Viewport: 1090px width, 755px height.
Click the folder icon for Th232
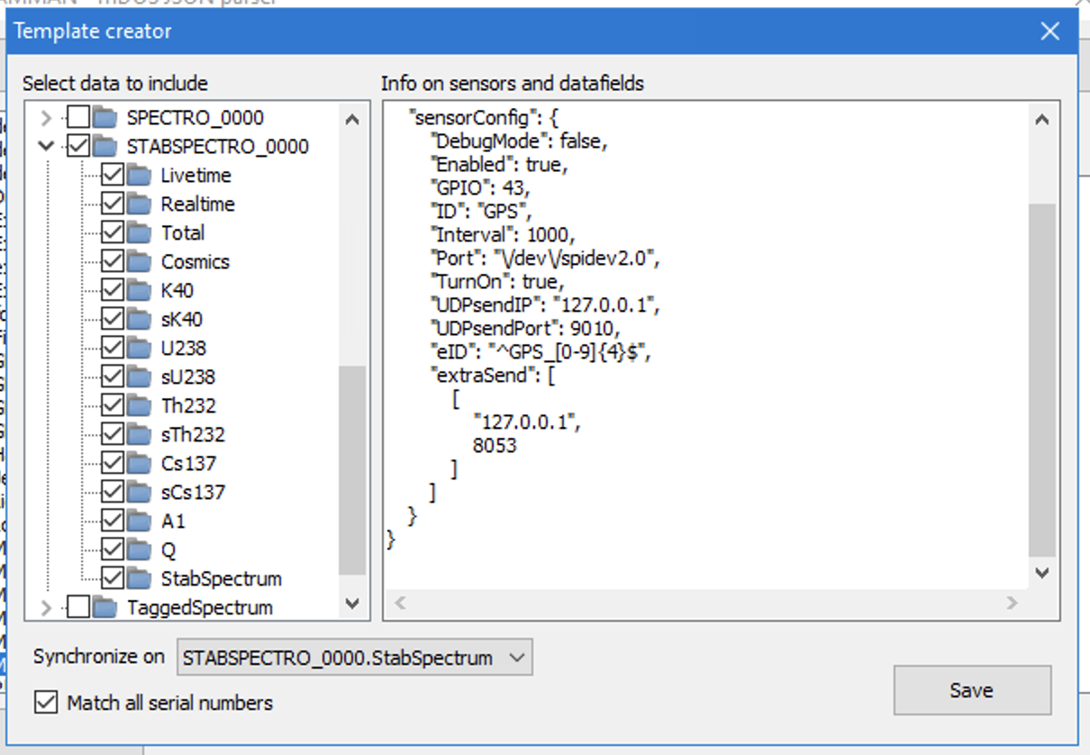(140, 406)
